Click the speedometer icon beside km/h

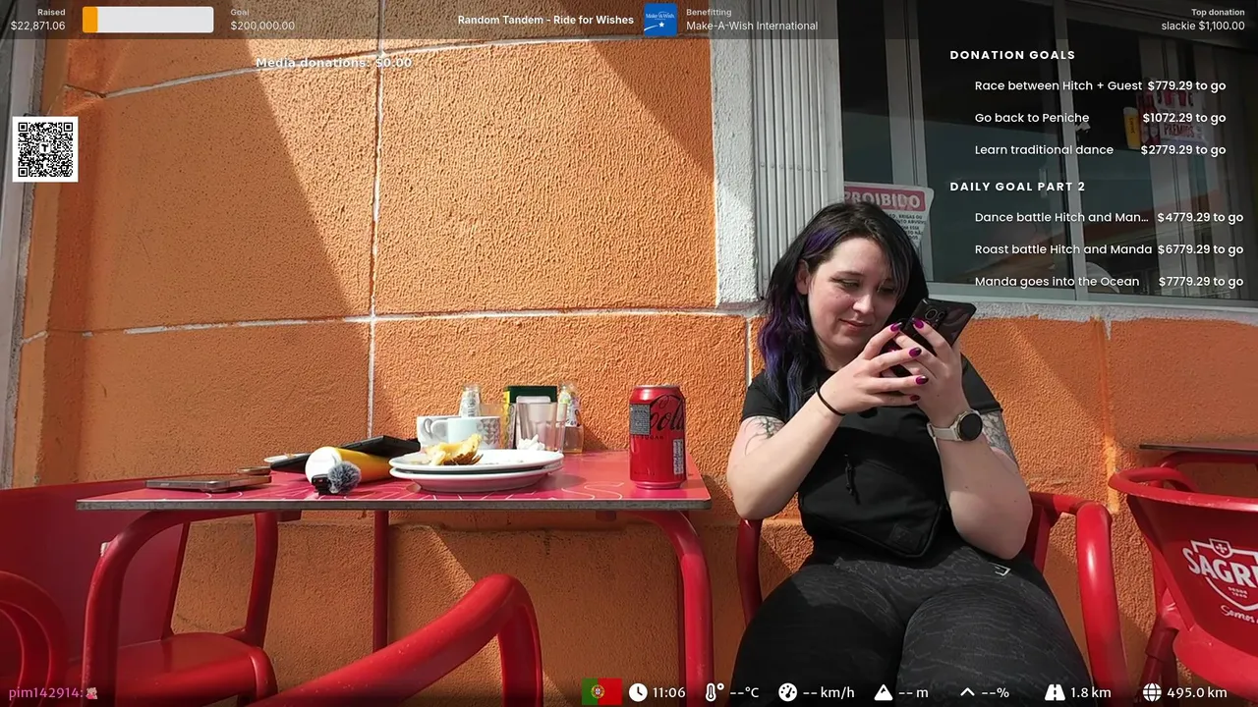787,692
